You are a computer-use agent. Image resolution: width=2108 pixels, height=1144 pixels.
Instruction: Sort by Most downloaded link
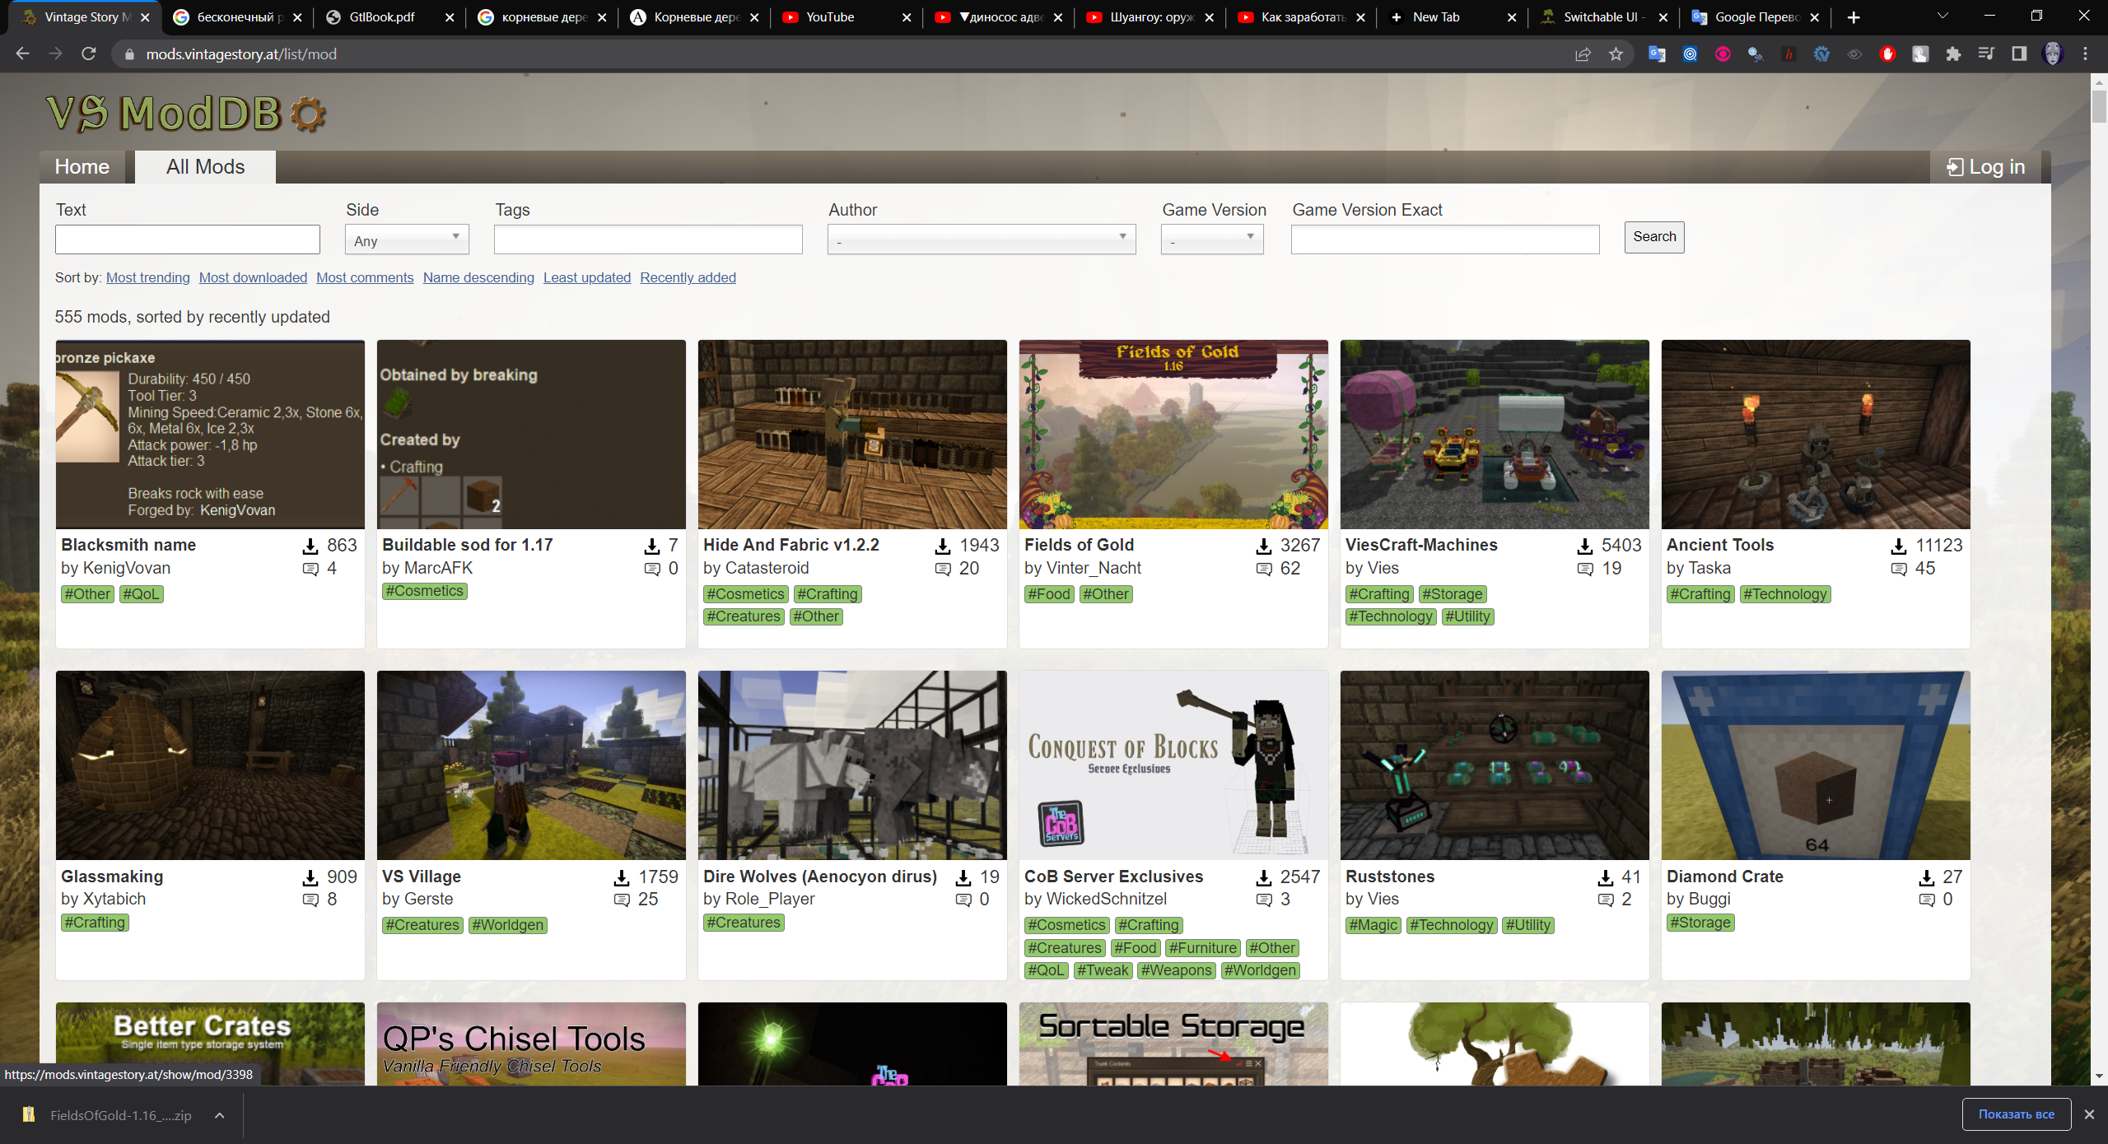(253, 277)
